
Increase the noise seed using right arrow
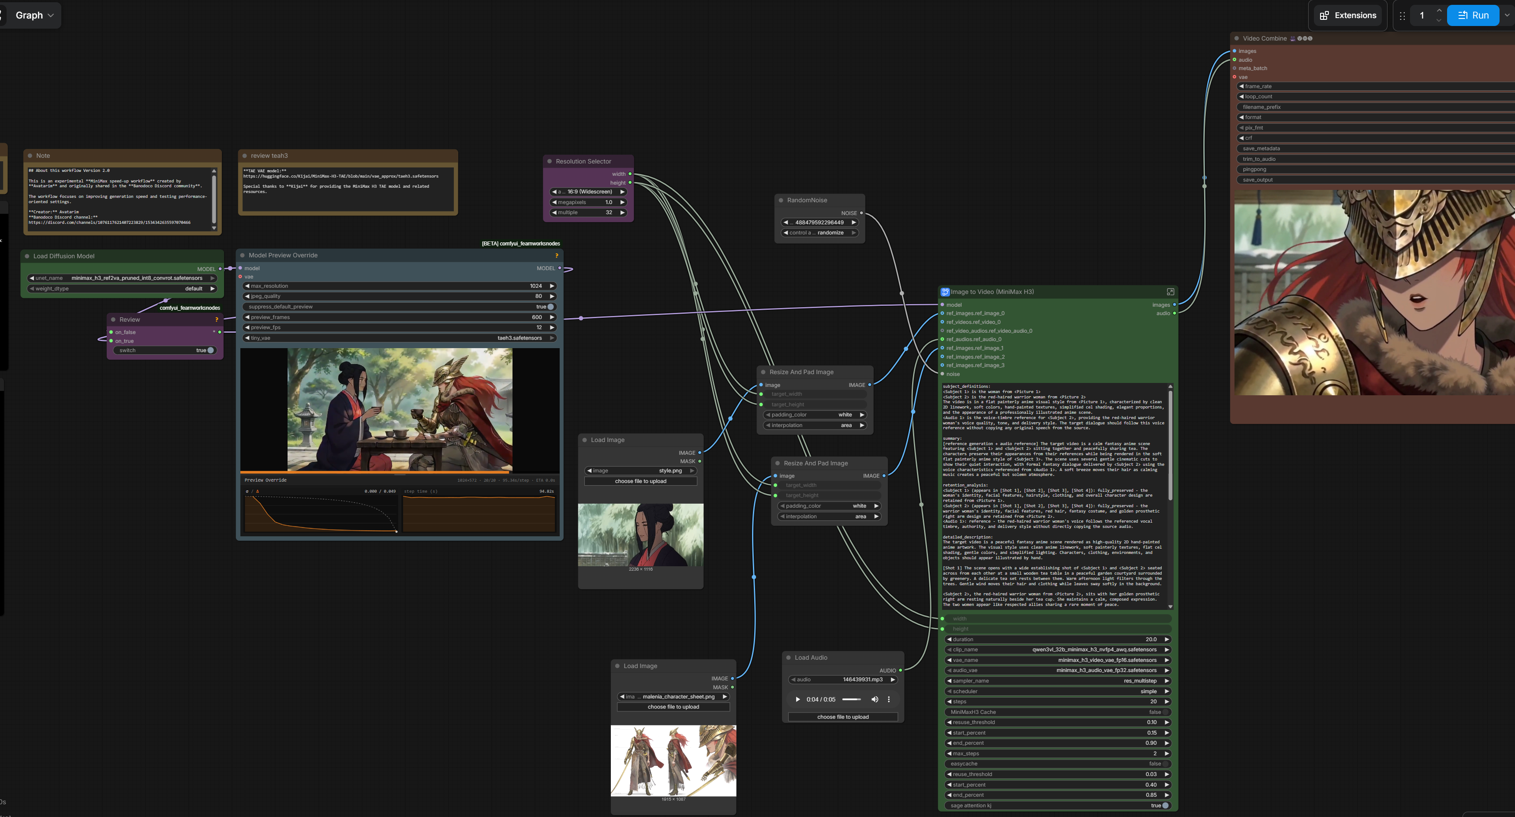[x=853, y=223]
